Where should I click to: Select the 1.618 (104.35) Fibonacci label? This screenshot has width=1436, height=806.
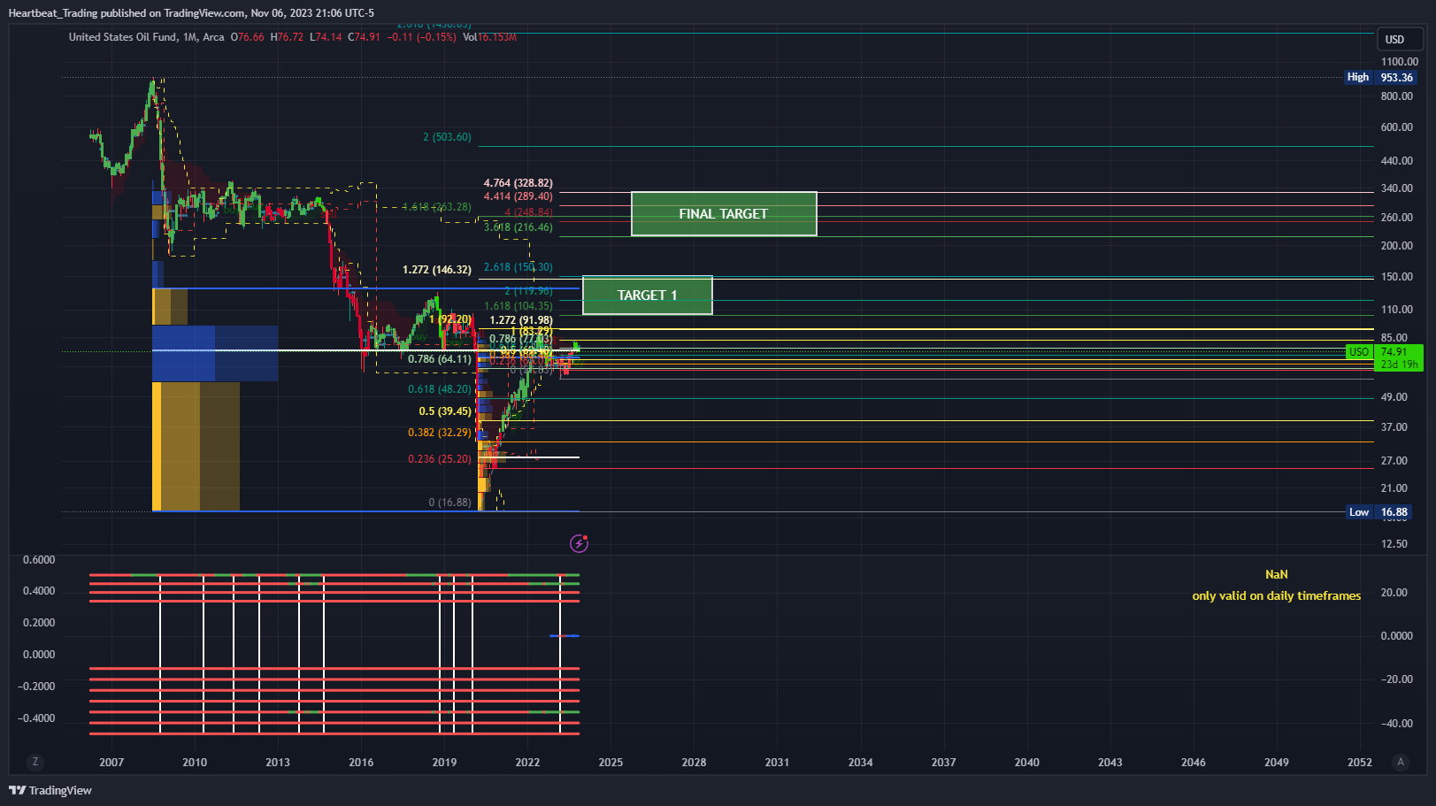click(x=518, y=306)
